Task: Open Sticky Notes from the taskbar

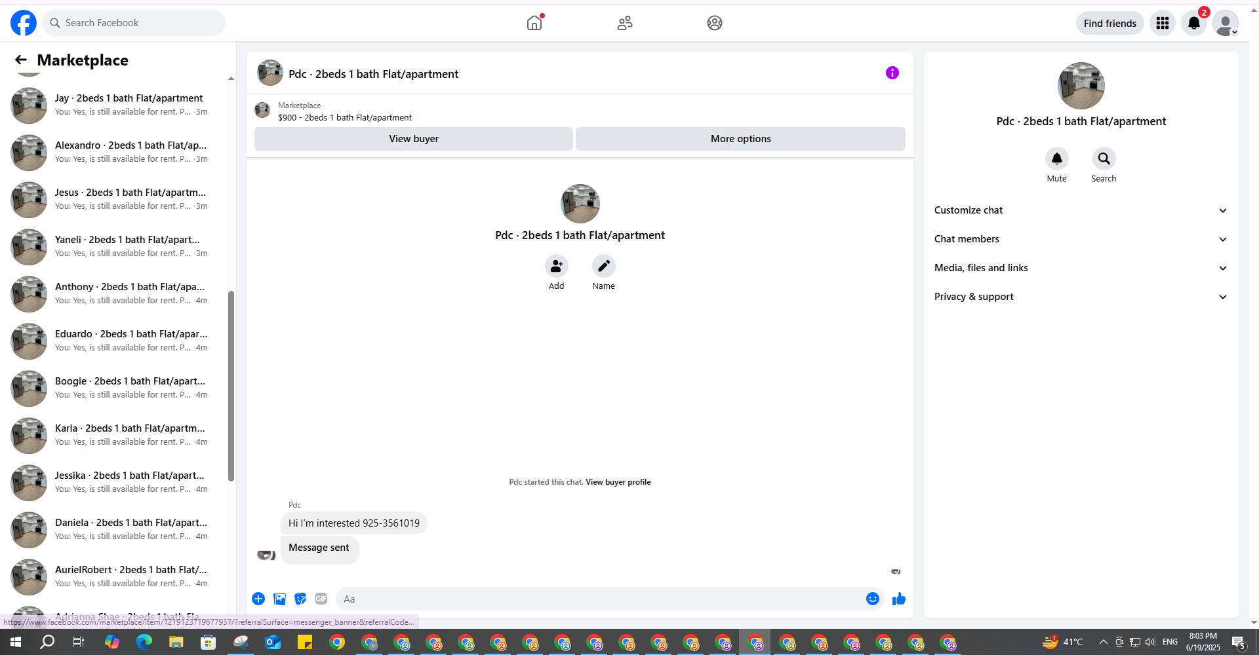Action: pos(305,642)
